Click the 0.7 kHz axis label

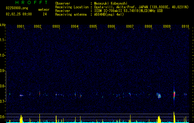3,101
